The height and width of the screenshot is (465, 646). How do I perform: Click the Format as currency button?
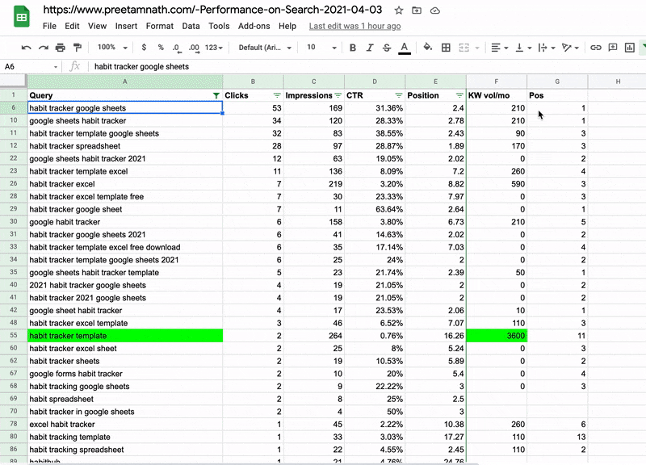(144, 48)
